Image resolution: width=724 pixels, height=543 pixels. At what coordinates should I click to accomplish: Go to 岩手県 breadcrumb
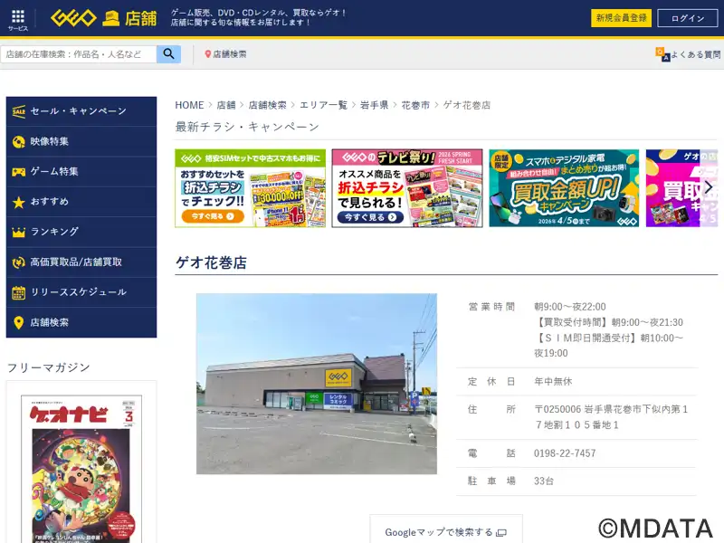(374, 105)
